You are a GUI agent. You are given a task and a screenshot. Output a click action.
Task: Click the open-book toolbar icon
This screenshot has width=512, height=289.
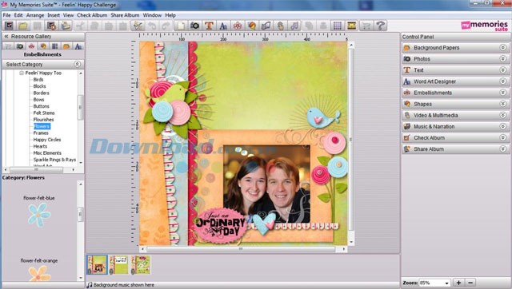click(x=266, y=26)
